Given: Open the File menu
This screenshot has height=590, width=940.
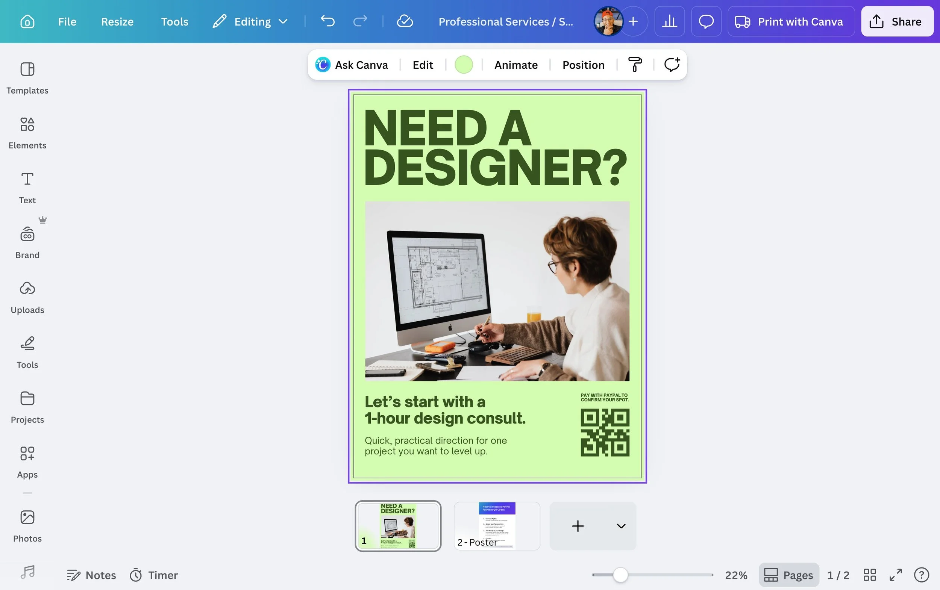Looking at the screenshot, I should click(67, 21).
